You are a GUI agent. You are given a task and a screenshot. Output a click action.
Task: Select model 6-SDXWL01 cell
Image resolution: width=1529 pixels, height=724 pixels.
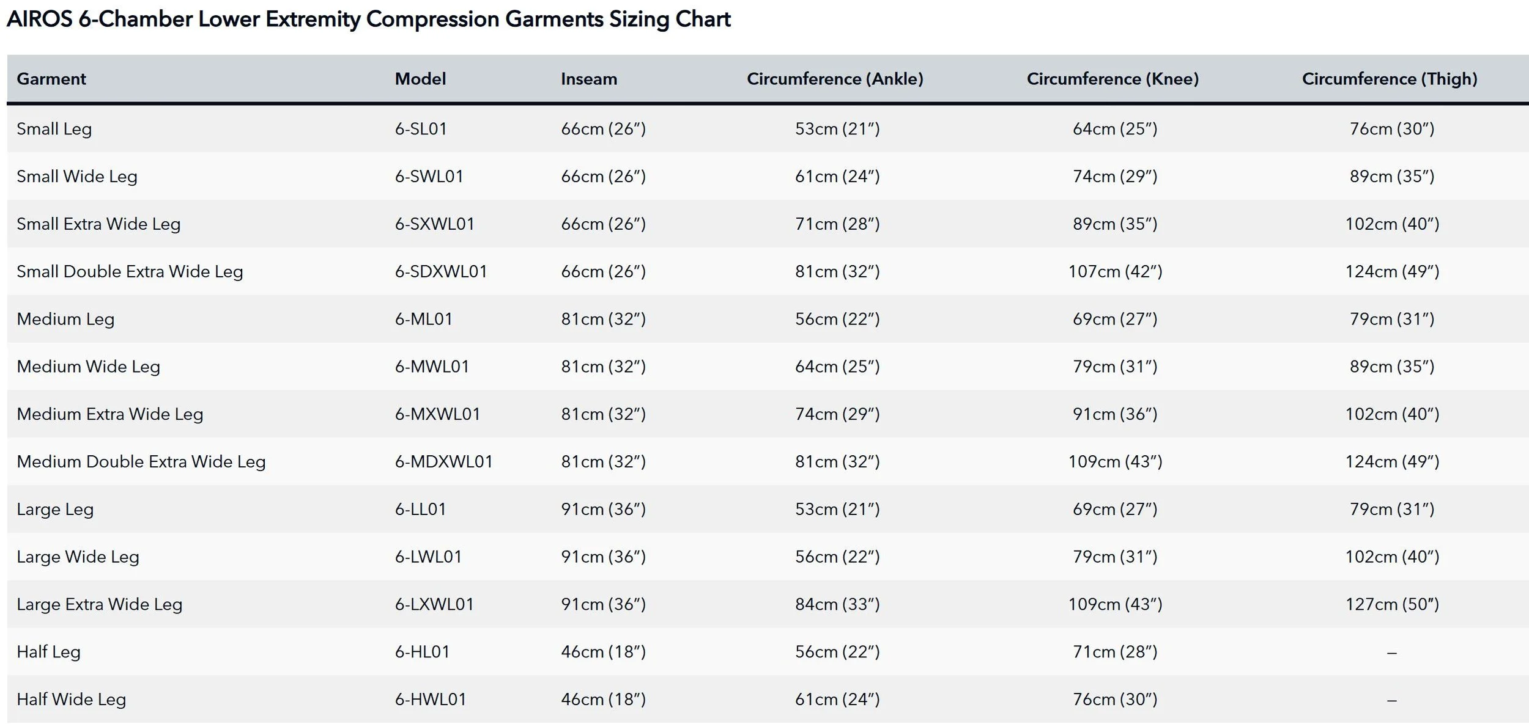tap(441, 271)
